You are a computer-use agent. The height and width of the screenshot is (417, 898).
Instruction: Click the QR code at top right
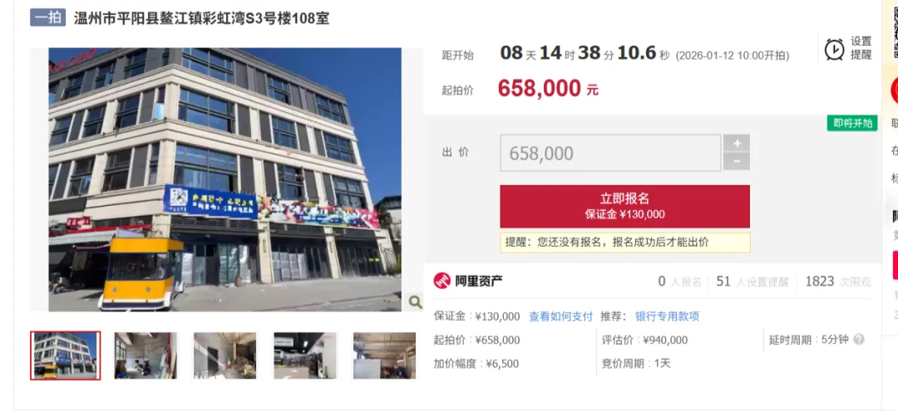click(896, 28)
